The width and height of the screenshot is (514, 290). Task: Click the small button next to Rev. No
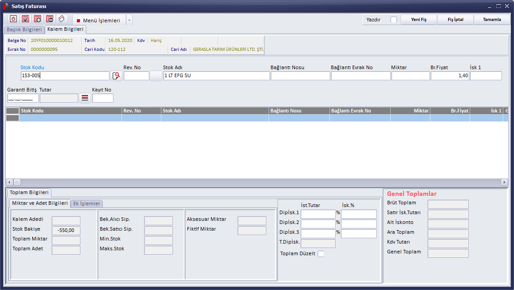(156, 76)
